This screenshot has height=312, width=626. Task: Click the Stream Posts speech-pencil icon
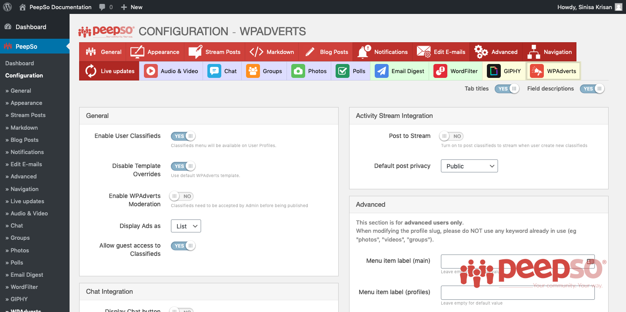pos(195,52)
